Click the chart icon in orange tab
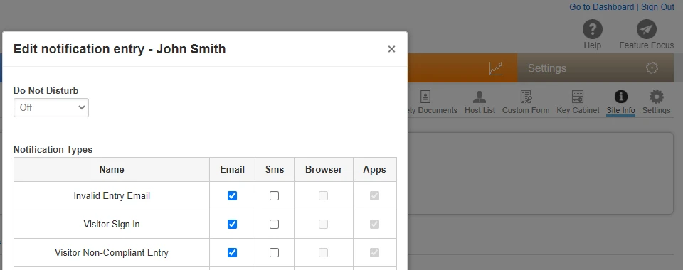The width and height of the screenshot is (683, 270). [x=496, y=68]
